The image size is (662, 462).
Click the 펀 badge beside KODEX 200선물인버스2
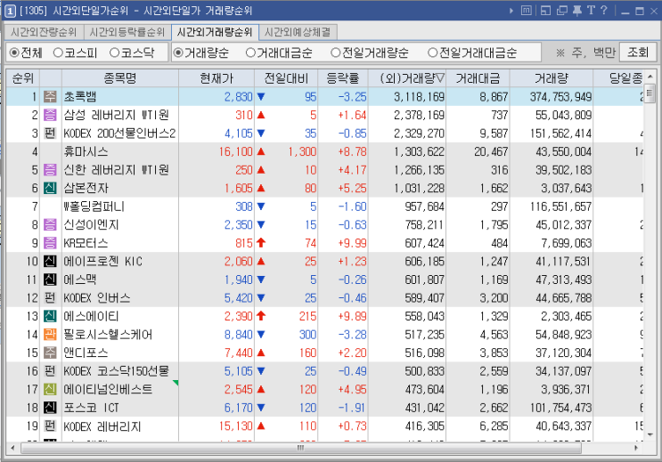tap(50, 134)
